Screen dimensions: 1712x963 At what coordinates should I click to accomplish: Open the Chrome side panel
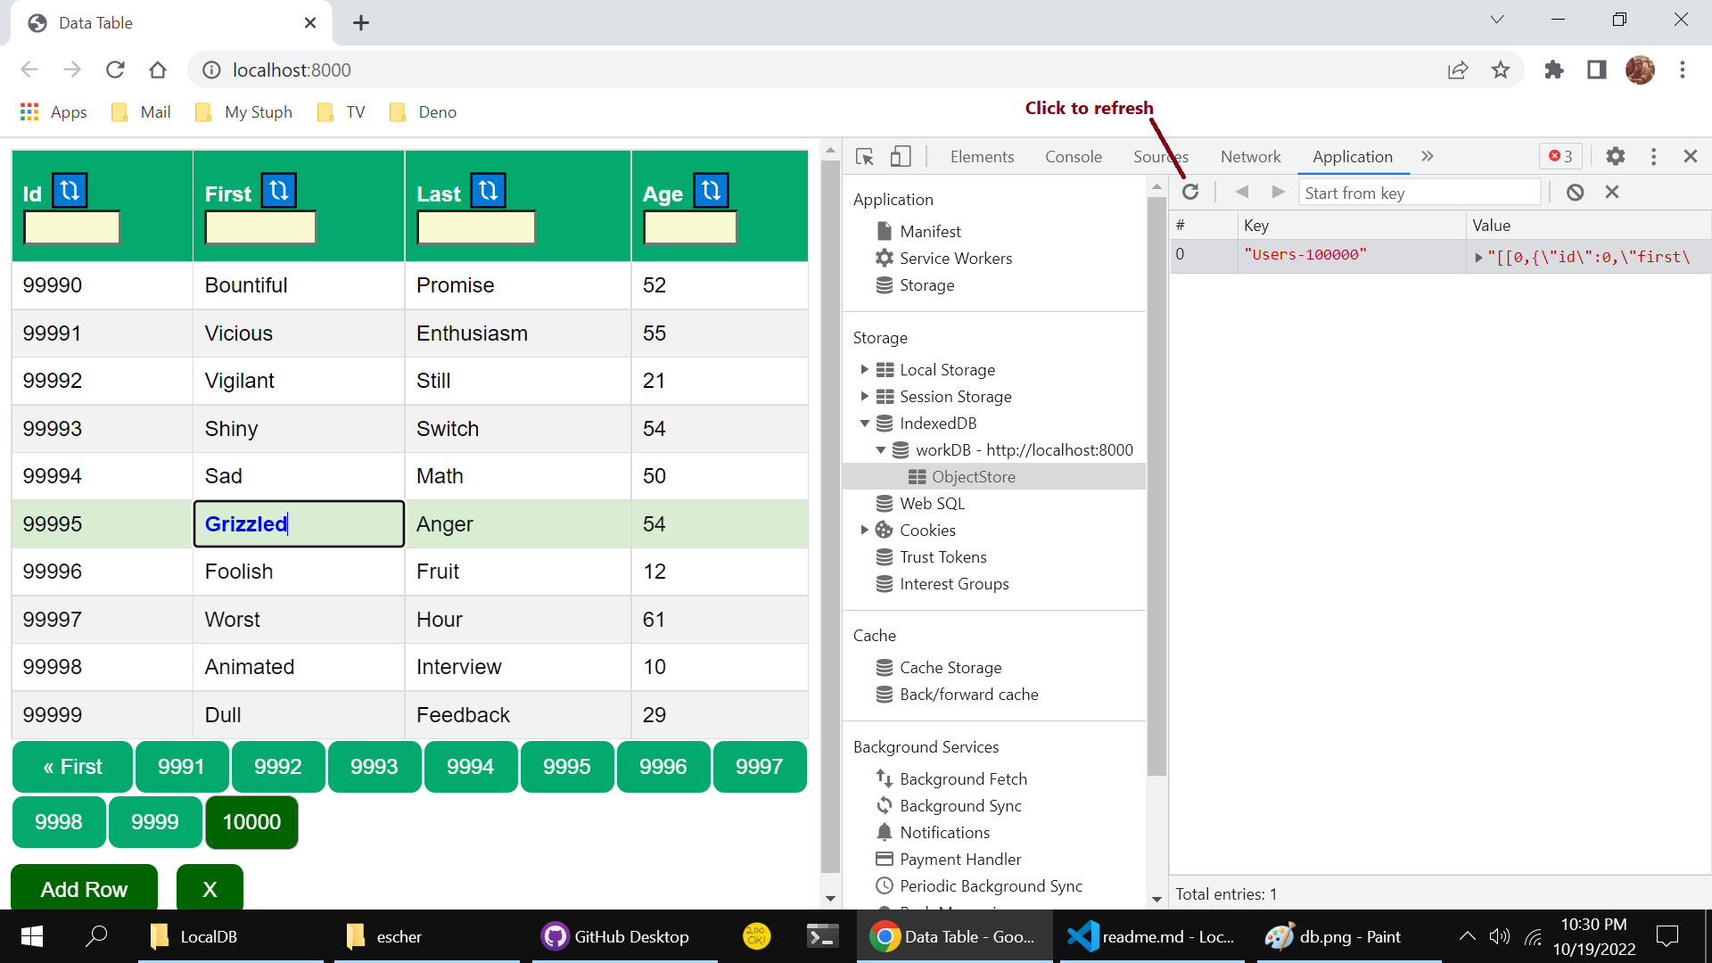(1597, 70)
